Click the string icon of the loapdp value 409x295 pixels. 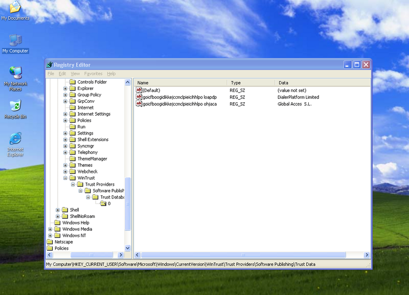[139, 97]
